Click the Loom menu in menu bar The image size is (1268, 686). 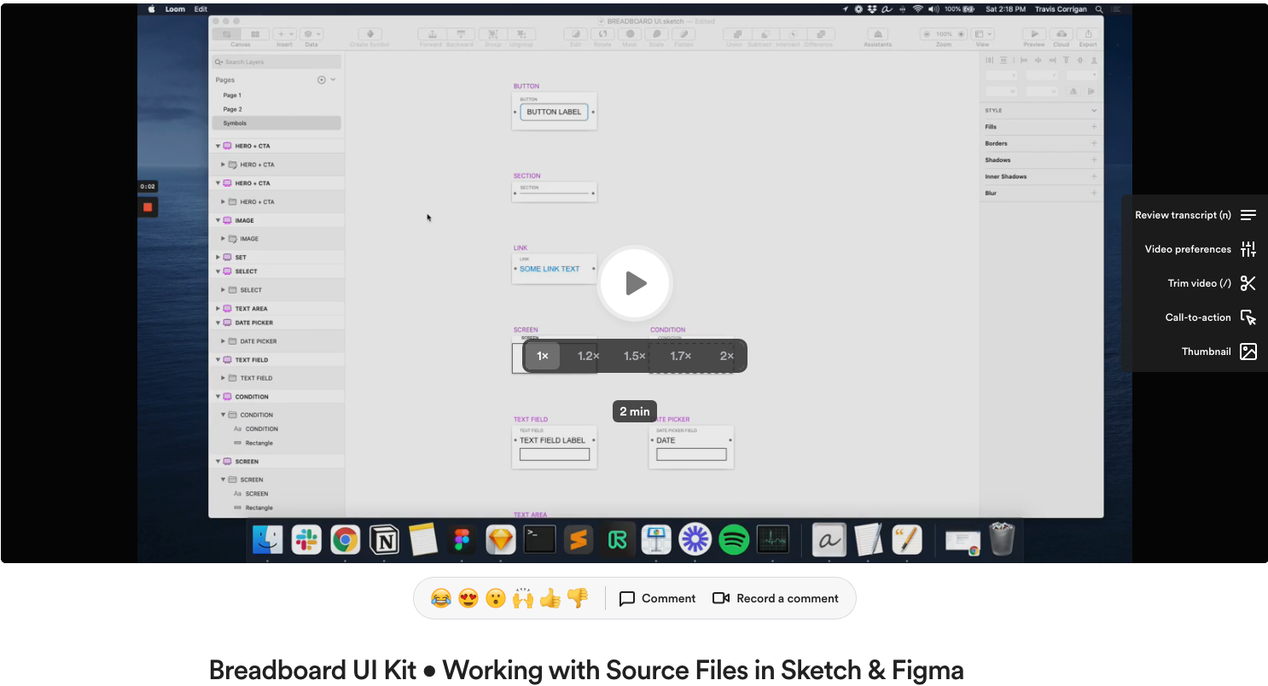175,9
